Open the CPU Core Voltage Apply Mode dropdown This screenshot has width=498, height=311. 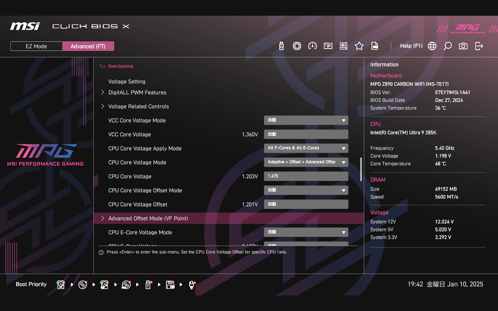[306, 148]
